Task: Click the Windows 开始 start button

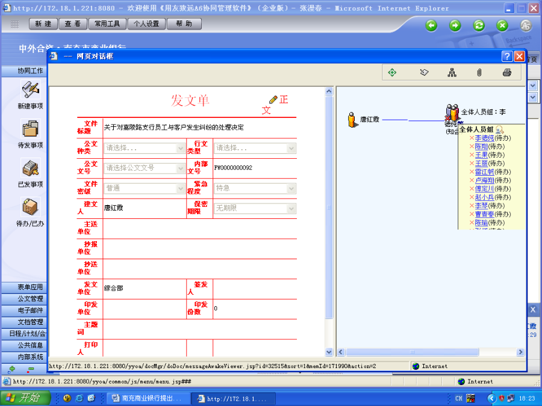Action: (25, 398)
